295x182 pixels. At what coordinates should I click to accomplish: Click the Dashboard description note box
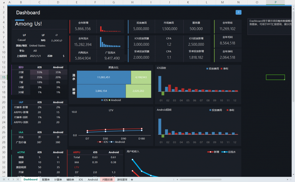pyautogui.click(x=270, y=27)
